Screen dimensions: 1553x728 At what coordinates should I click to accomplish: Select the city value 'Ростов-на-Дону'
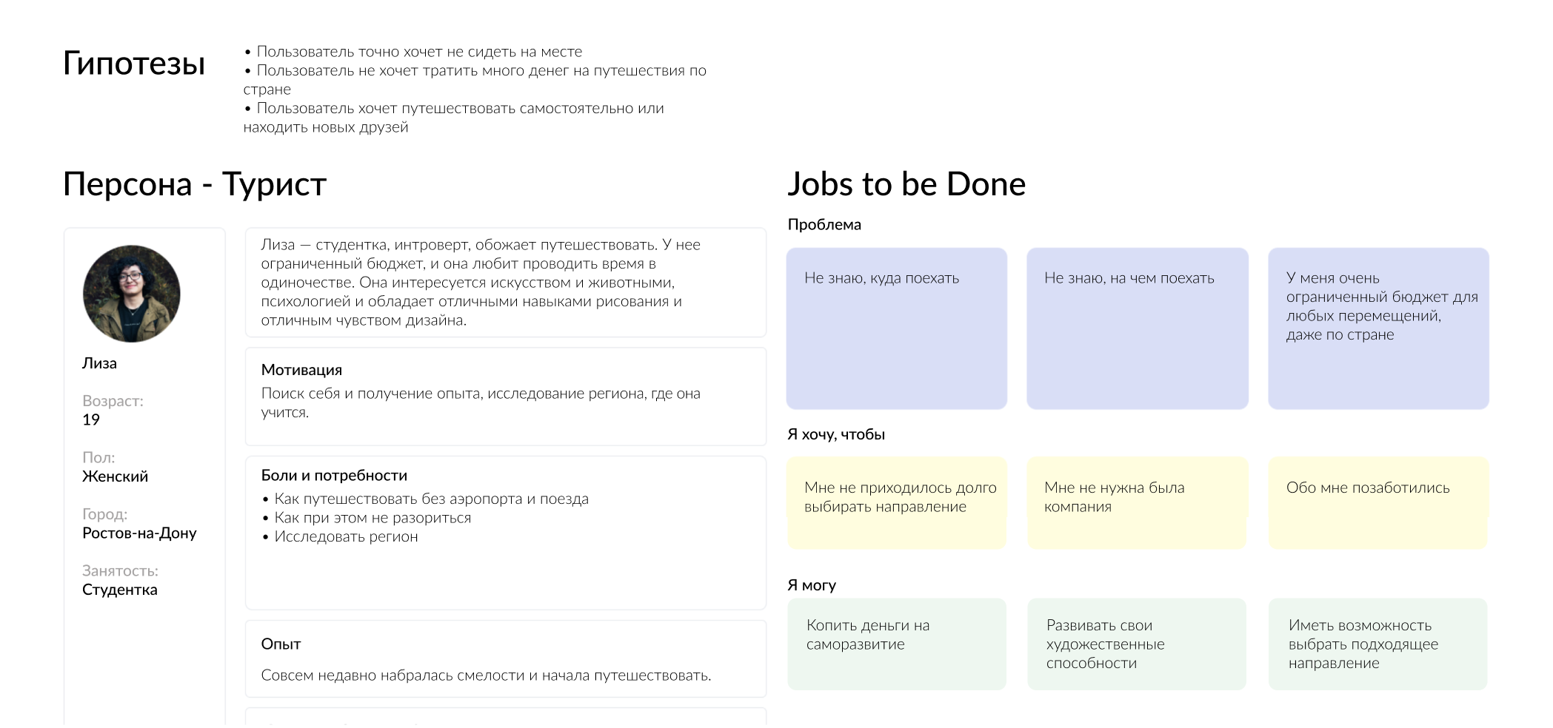(139, 533)
